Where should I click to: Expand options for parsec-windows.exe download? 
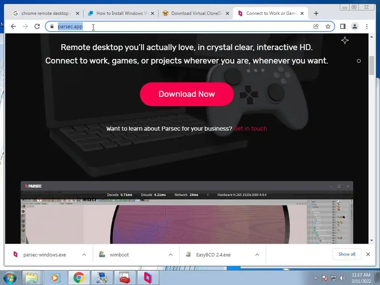84,255
